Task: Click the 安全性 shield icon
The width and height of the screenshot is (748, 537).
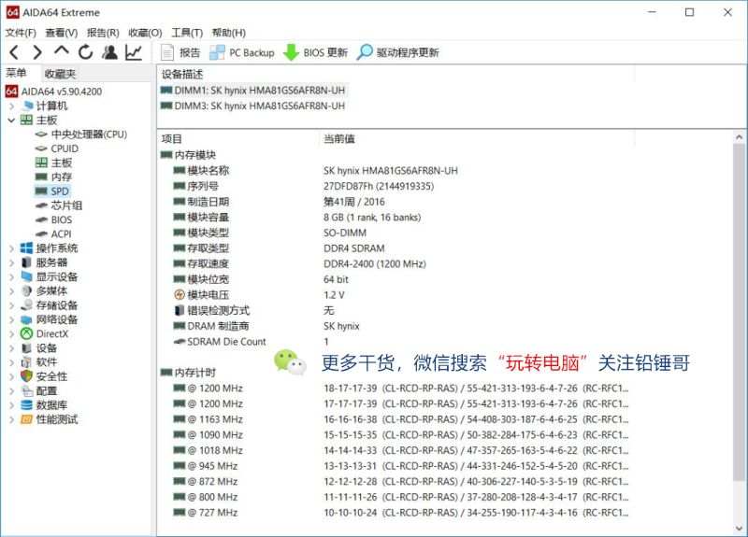Action: (27, 376)
